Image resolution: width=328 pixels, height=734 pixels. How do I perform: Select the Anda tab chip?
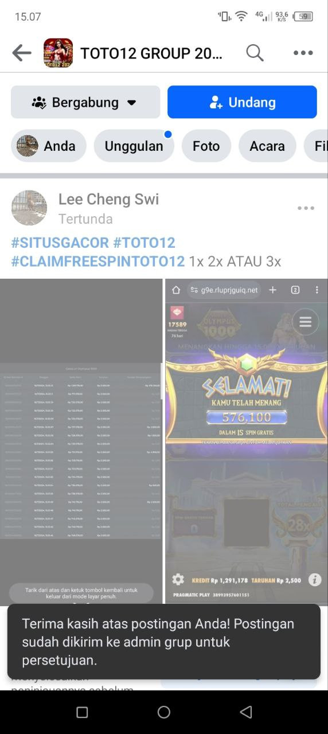49,146
